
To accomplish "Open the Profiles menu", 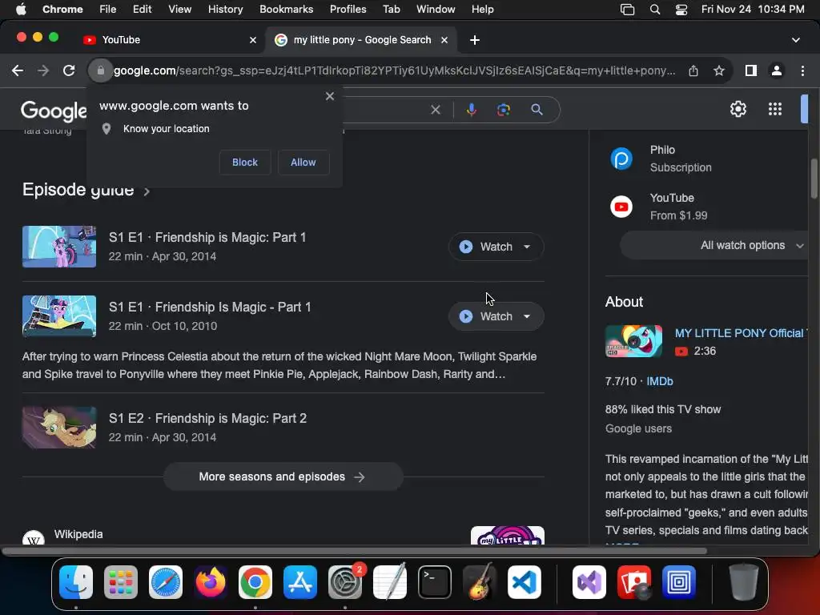I will (x=348, y=10).
